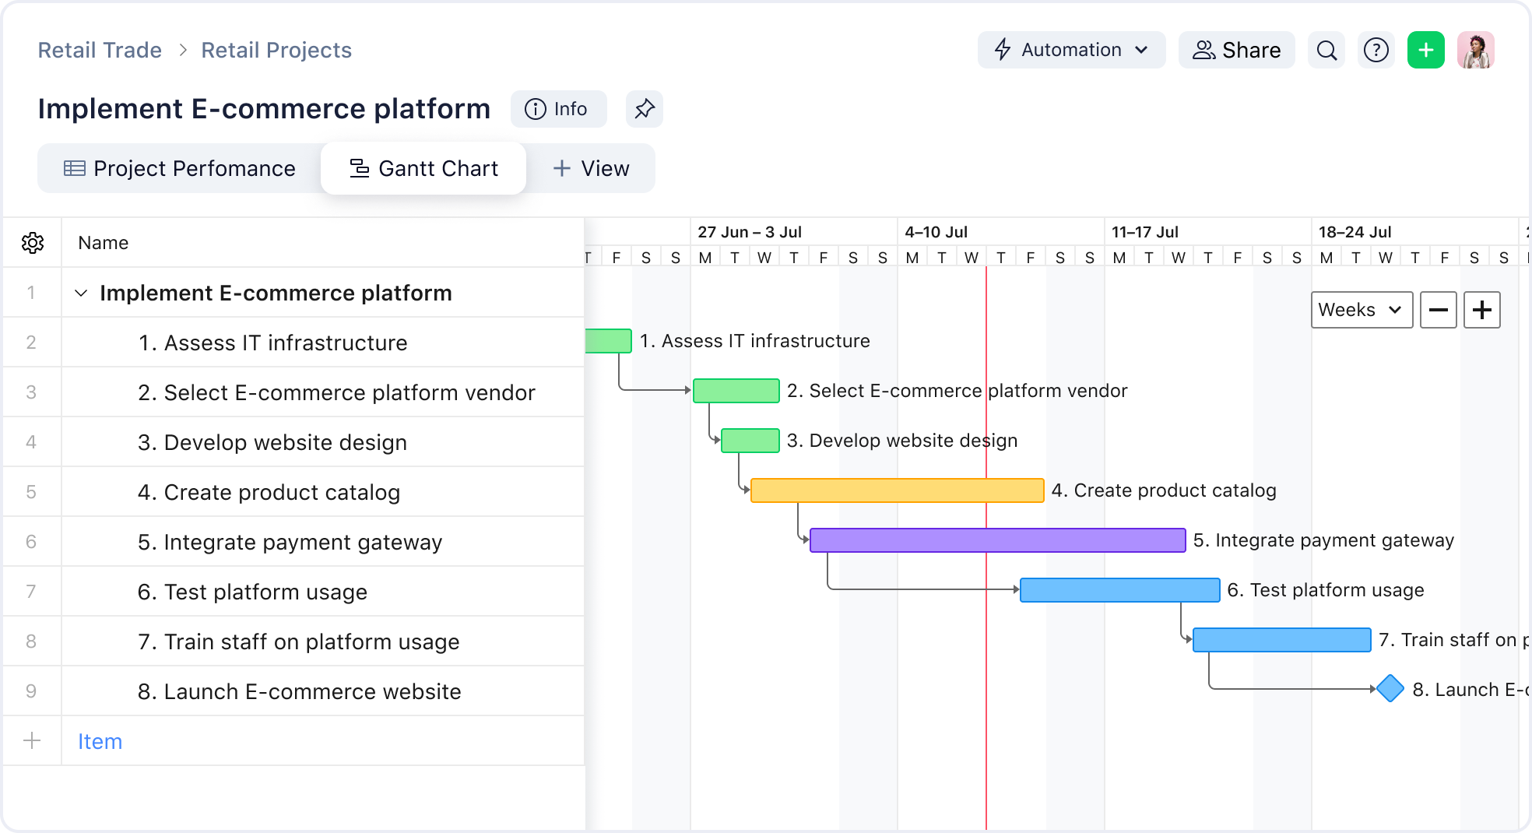Click the Retail Trade breadcrumb link
The width and height of the screenshot is (1532, 833).
pos(100,51)
